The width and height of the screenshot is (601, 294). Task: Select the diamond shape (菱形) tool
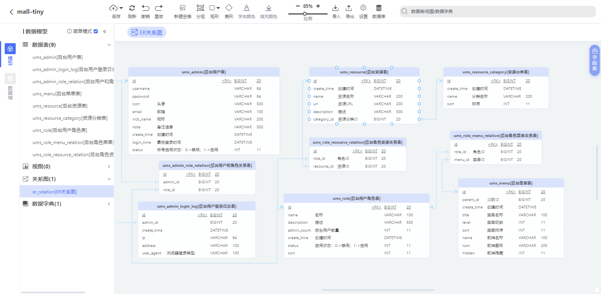coord(229,8)
